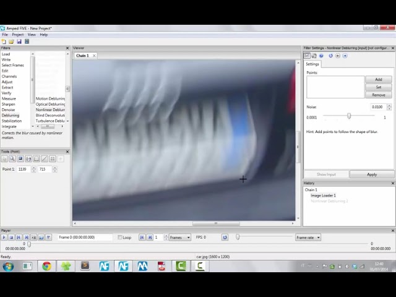Click the copy settings icon in Filter Settings
The image size is (396, 297).
coord(314,56)
